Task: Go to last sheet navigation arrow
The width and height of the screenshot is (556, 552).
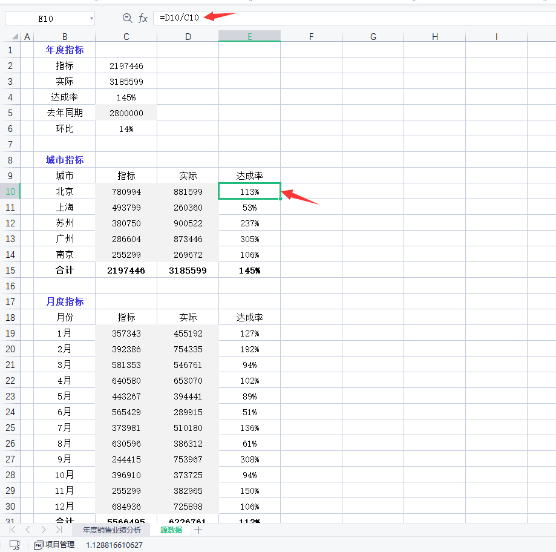Action: [x=59, y=530]
